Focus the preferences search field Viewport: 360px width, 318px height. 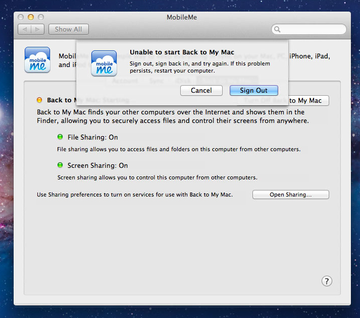309,29
